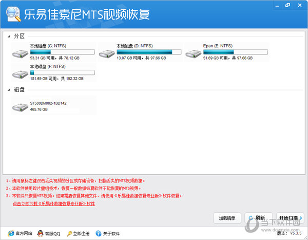Image resolution: width=308 pixels, height=240 pixels.
Task: Select the Epan E: drive icon
Action: [194, 54]
